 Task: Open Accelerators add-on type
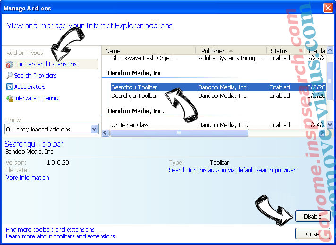(x=30, y=87)
